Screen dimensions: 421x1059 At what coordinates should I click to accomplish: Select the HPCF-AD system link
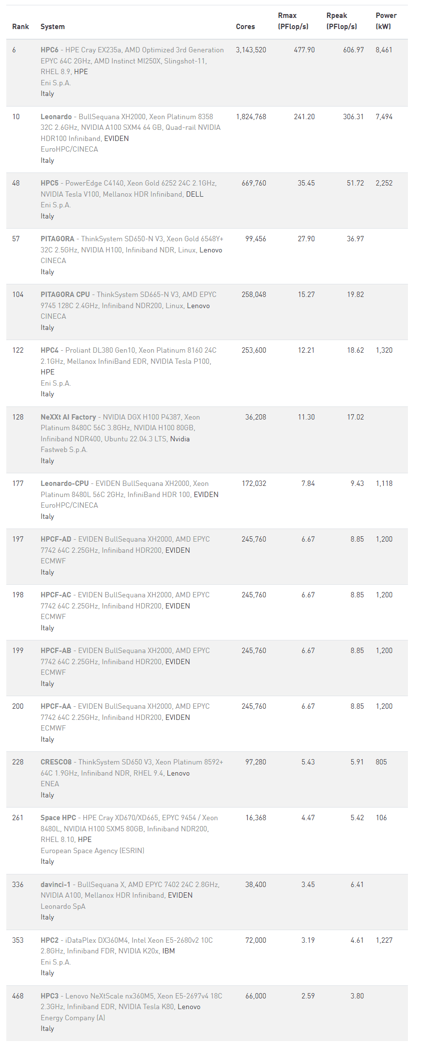(56, 539)
